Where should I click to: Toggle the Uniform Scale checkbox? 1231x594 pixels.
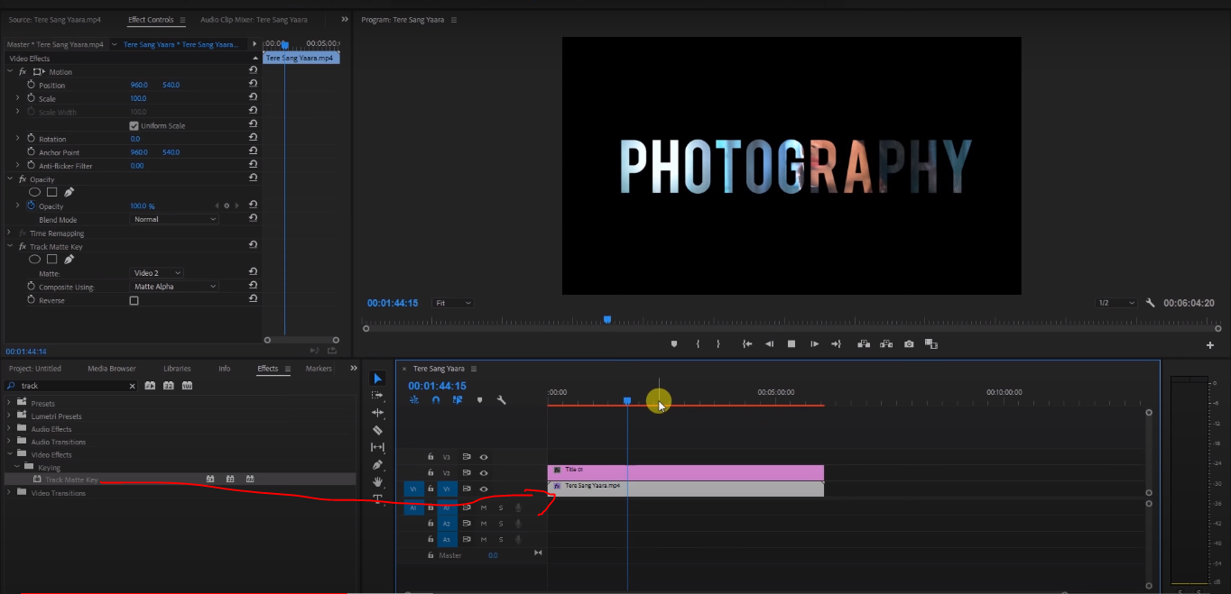(134, 125)
